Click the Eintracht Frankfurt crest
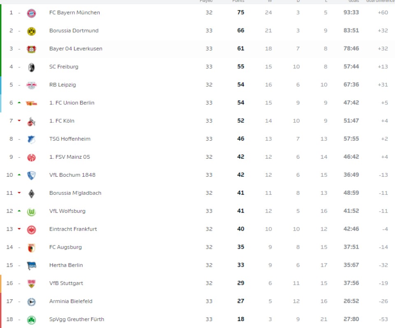395x328 pixels. click(31, 229)
